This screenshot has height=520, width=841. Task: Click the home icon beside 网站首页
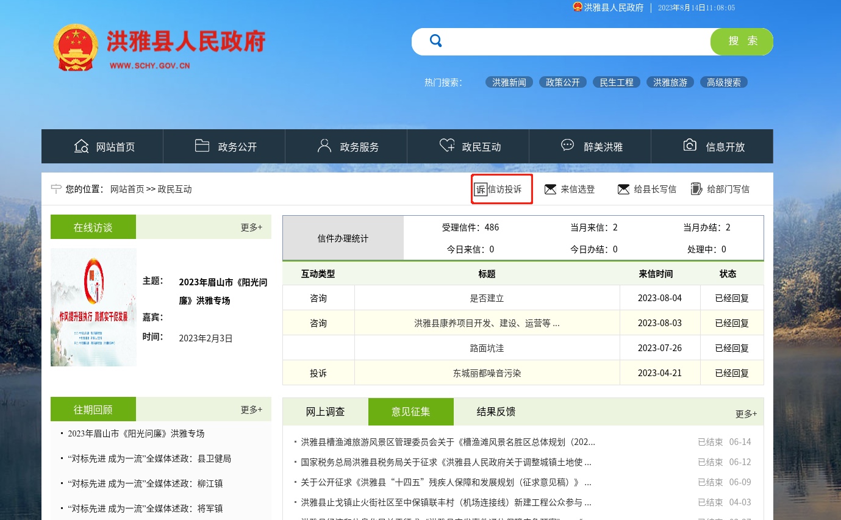[82, 146]
